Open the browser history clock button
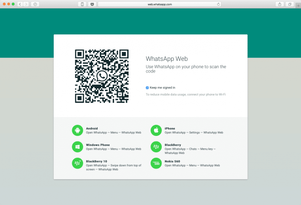 point(35,4)
